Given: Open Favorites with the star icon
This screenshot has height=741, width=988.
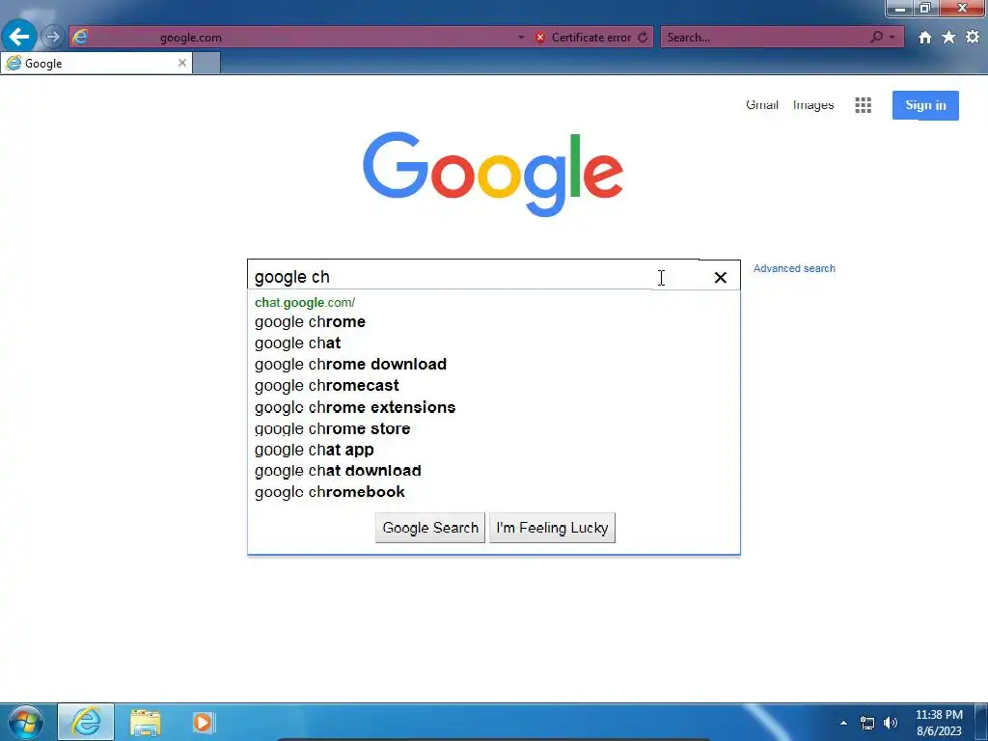Looking at the screenshot, I should pyautogui.click(x=948, y=38).
